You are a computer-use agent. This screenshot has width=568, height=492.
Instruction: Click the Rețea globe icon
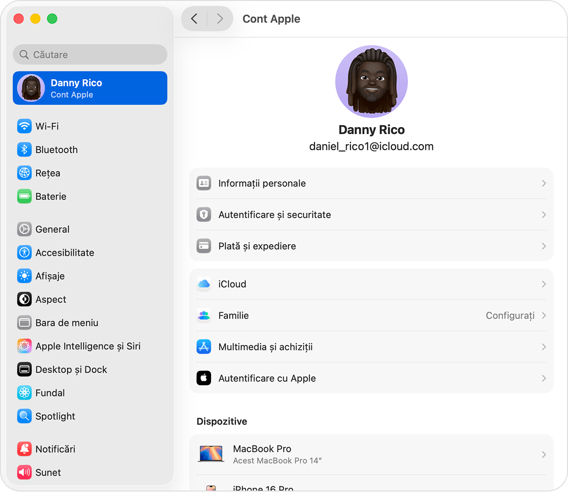pos(24,173)
